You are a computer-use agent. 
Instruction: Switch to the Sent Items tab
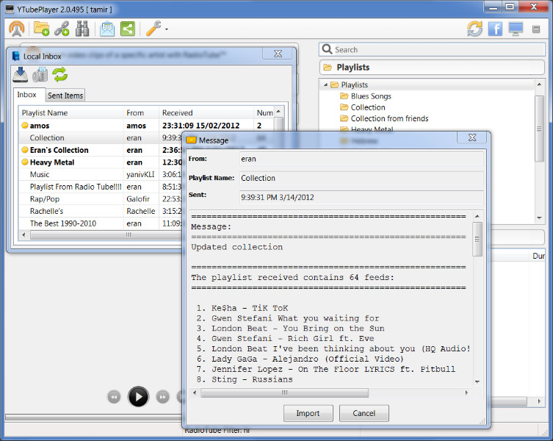(x=65, y=96)
